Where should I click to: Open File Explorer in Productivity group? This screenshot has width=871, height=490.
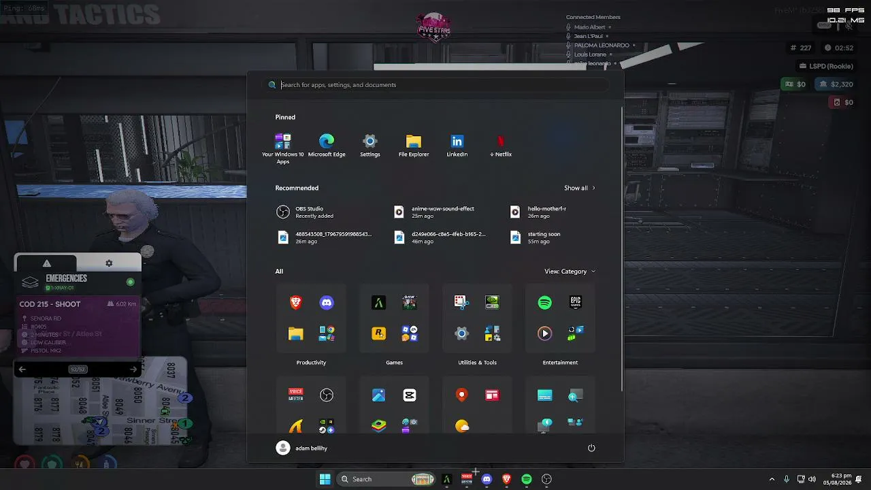tap(296, 333)
